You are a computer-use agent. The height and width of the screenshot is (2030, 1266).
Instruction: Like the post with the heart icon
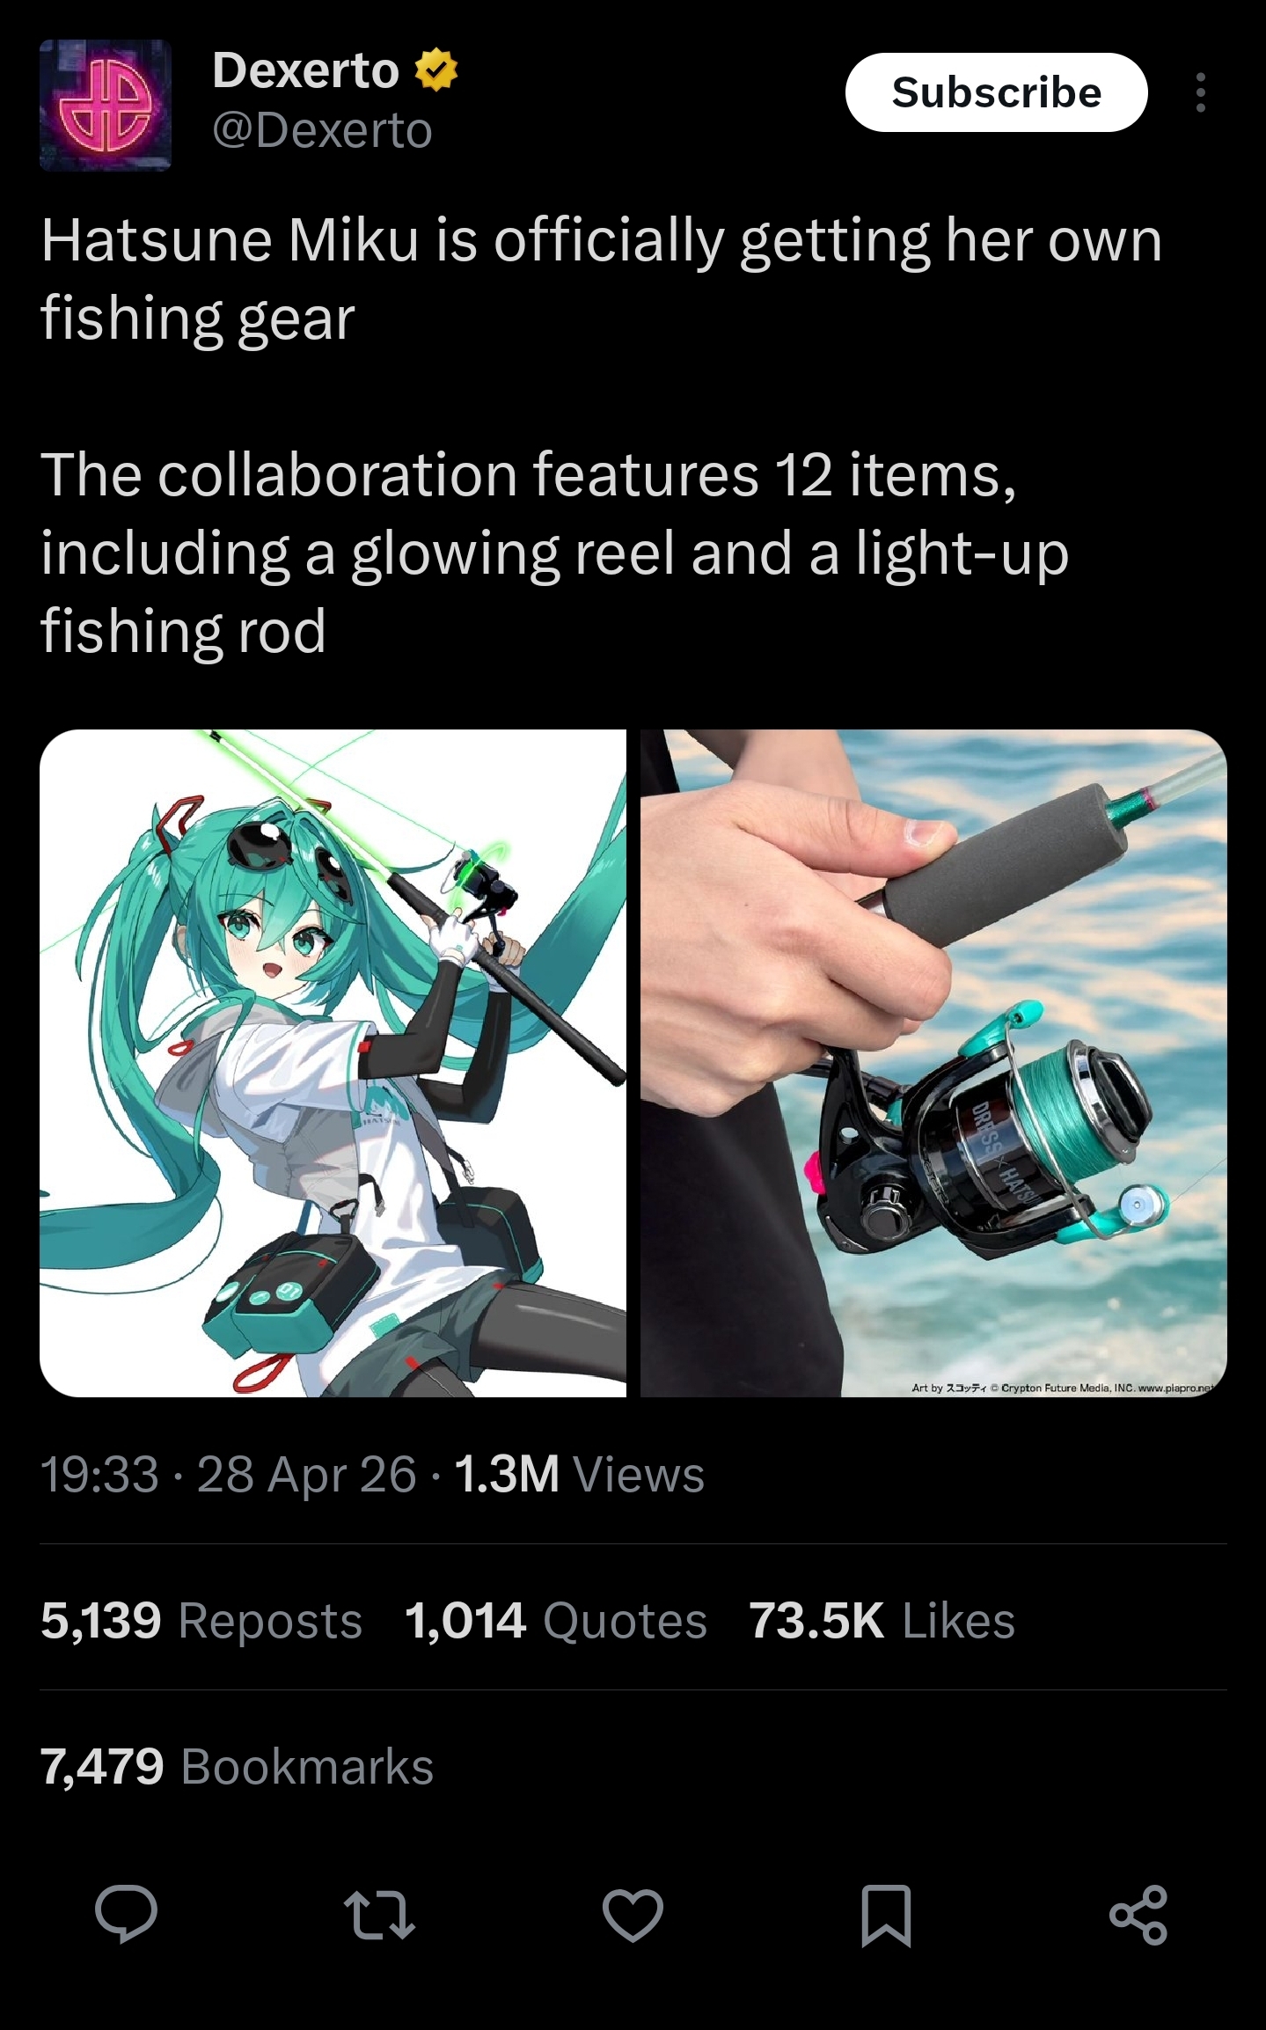coord(633,1915)
